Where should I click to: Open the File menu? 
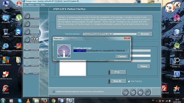(x=25, y=5)
